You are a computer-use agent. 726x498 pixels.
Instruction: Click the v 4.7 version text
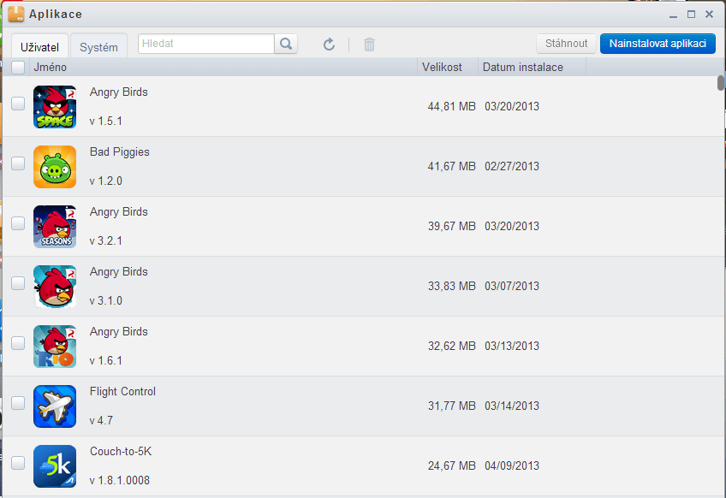[101, 421]
